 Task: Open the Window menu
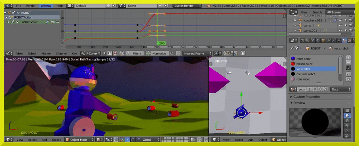46,6
